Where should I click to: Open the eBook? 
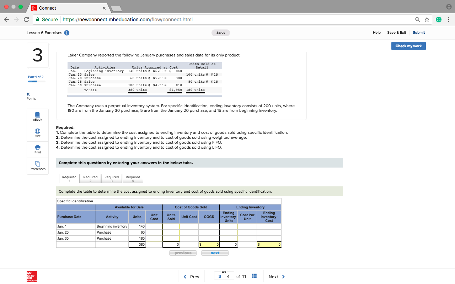[37, 117]
